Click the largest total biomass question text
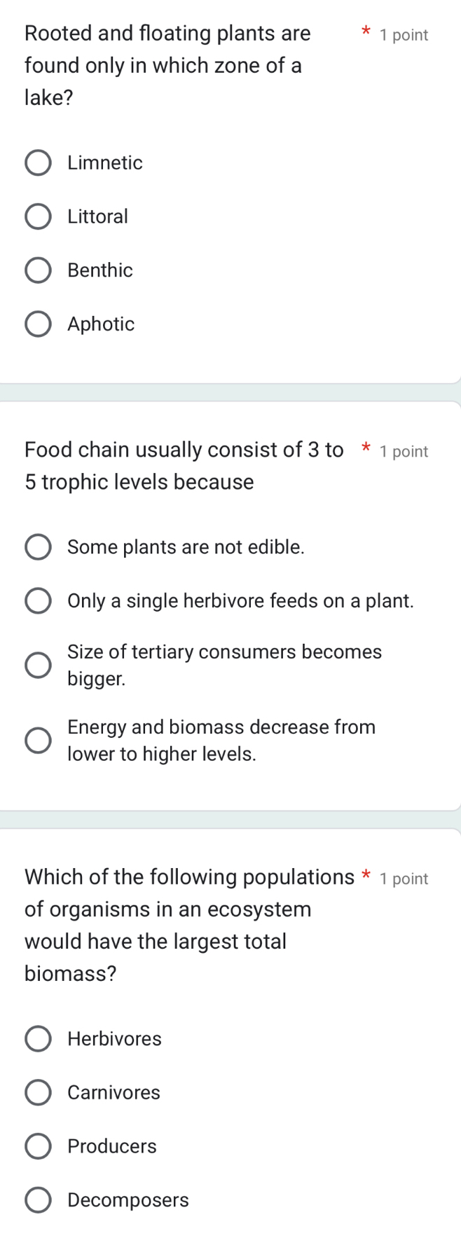 point(189,925)
